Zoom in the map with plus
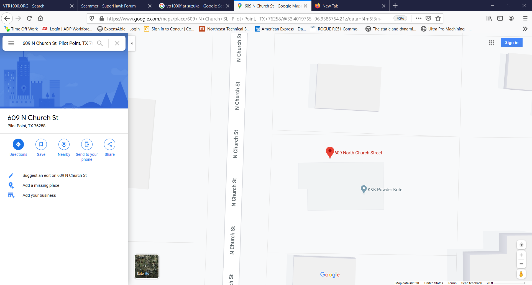Image resolution: width=532 pixels, height=285 pixels. point(521,255)
